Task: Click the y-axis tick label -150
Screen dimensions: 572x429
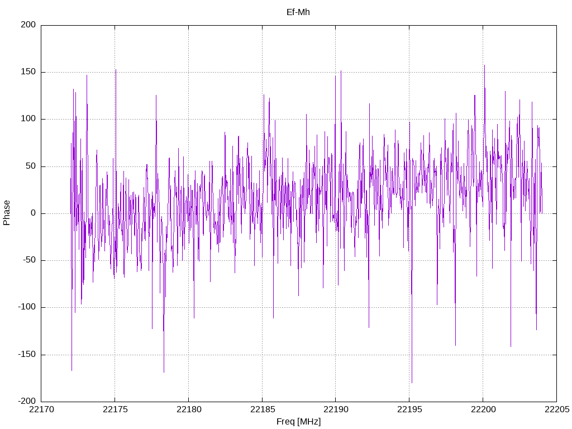Action: (x=27, y=354)
